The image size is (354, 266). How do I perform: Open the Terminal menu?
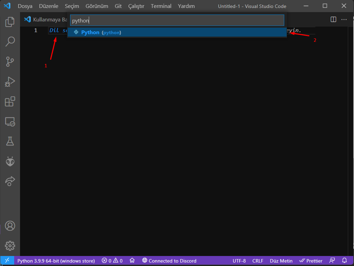[x=161, y=6]
